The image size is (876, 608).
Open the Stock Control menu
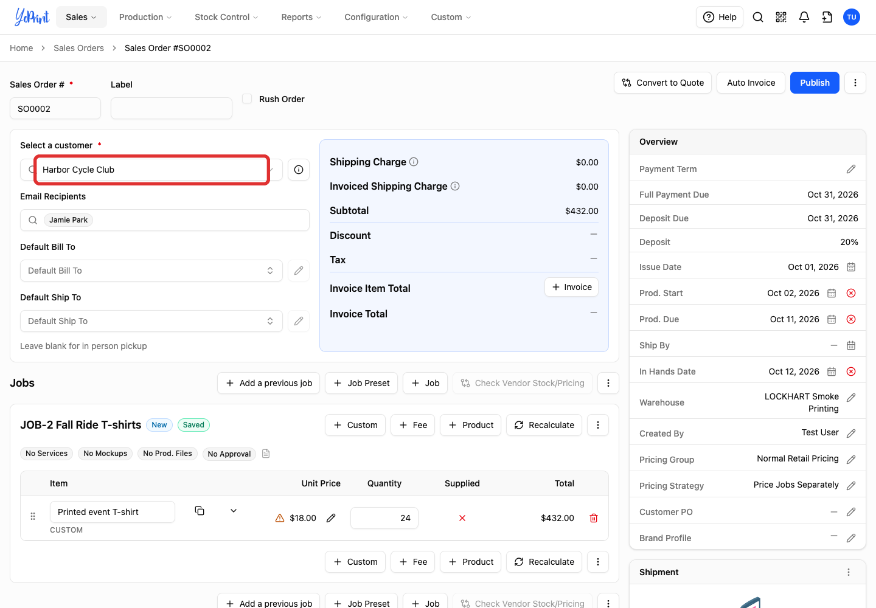(x=226, y=17)
